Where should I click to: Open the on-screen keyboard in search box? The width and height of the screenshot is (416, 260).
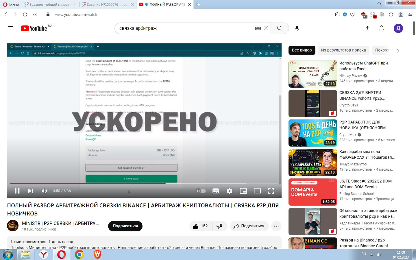[x=258, y=28]
